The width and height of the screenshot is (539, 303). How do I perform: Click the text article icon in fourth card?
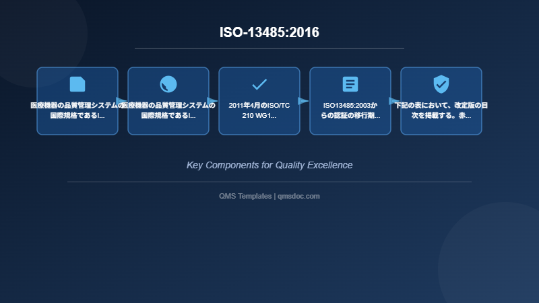(350, 84)
